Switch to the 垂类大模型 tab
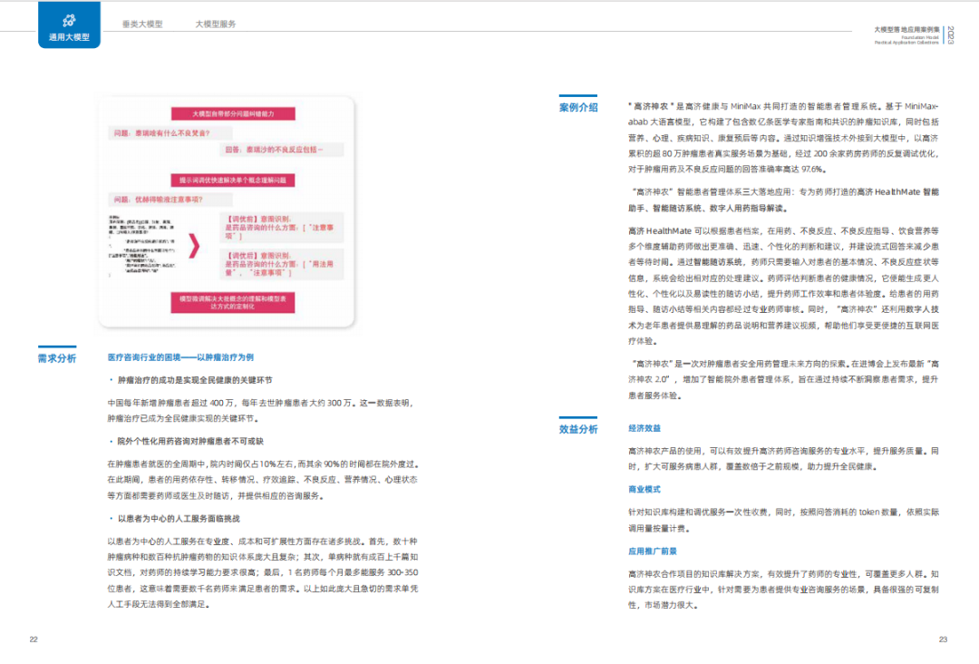The width and height of the screenshot is (979, 664). point(142,24)
